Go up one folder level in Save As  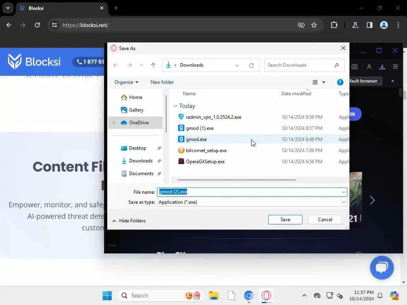153,65
